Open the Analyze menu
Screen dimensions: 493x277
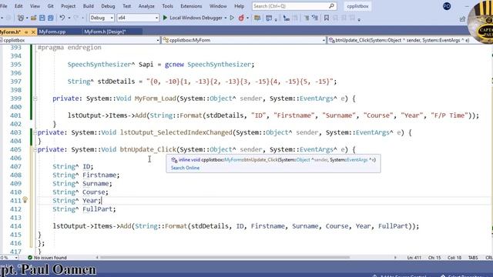(x=146, y=6)
